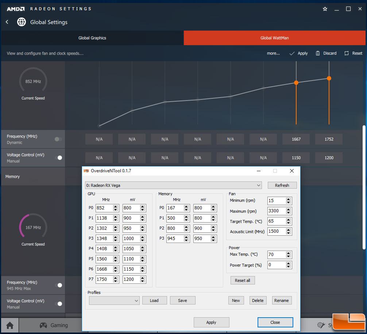Expand the Radeon RX Vega device dropdown
Screen dimensions: 367x334
[173, 185]
